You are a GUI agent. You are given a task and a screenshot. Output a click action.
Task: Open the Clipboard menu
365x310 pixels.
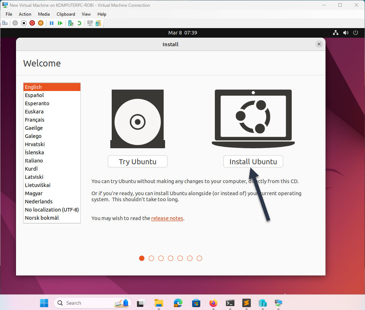(x=66, y=14)
